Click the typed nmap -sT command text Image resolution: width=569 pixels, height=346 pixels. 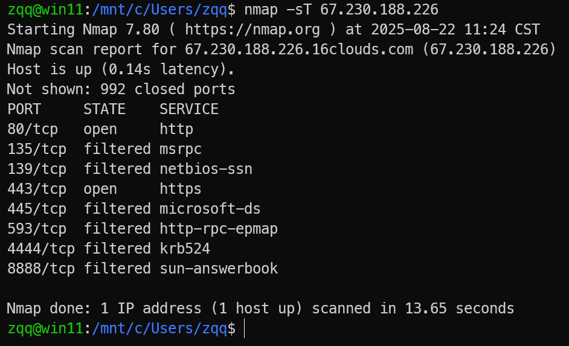(x=341, y=10)
